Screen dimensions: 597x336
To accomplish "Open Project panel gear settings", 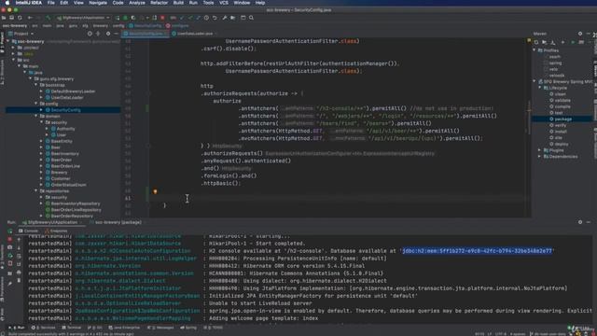I will (x=108, y=34).
